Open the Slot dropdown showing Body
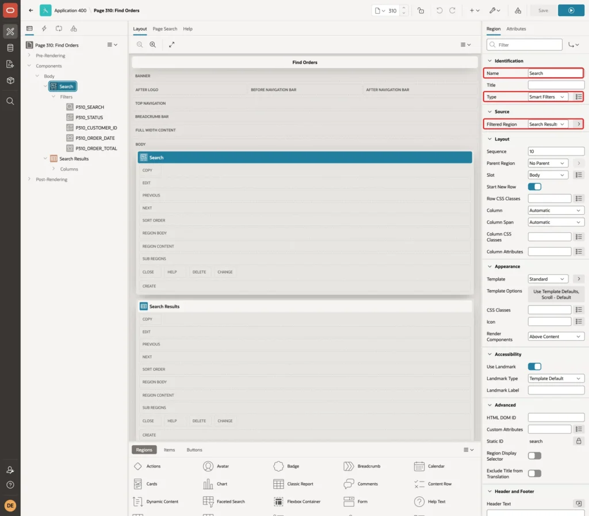589x516 pixels. point(548,175)
